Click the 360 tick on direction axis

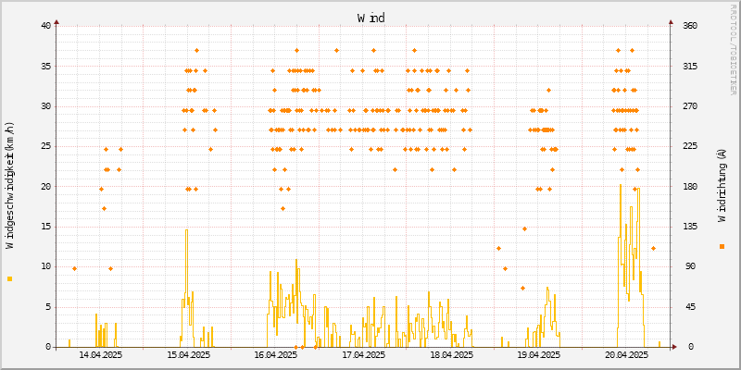coord(685,26)
